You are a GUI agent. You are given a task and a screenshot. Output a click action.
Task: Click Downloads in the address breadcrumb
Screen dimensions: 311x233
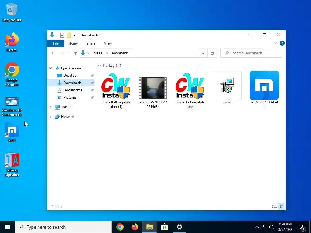tap(119, 53)
